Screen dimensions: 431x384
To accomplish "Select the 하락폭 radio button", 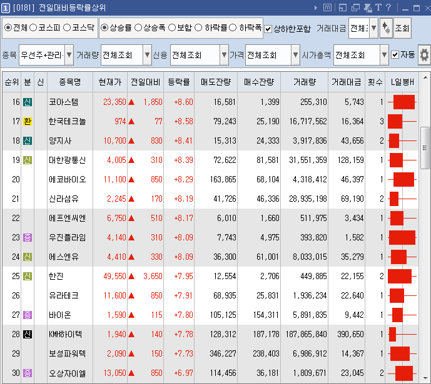I will [x=233, y=27].
